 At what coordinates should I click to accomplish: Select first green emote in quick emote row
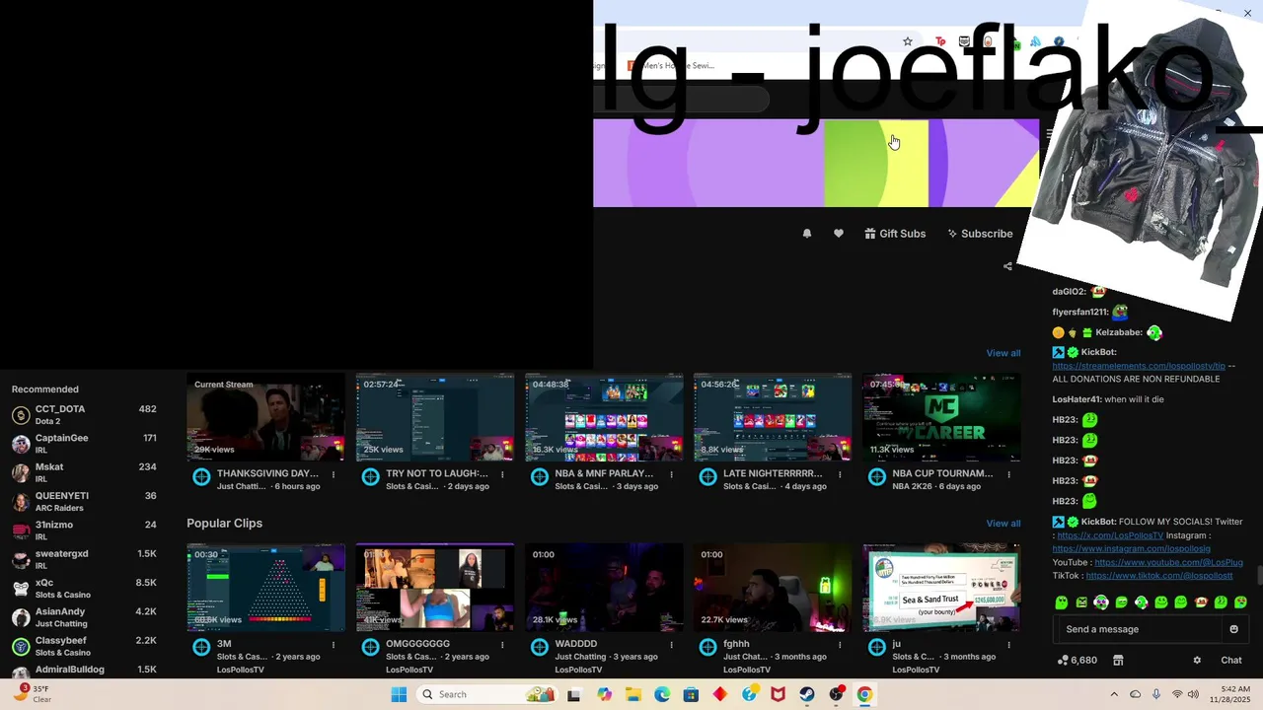tap(1062, 602)
